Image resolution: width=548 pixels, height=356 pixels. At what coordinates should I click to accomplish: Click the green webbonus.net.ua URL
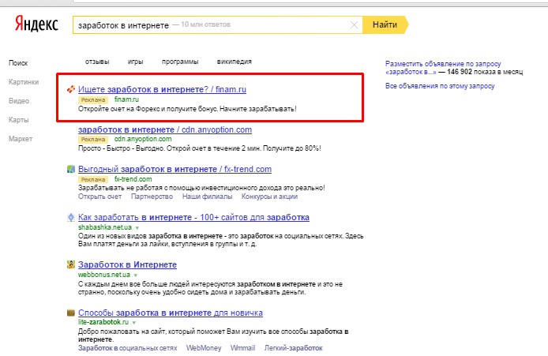click(104, 275)
